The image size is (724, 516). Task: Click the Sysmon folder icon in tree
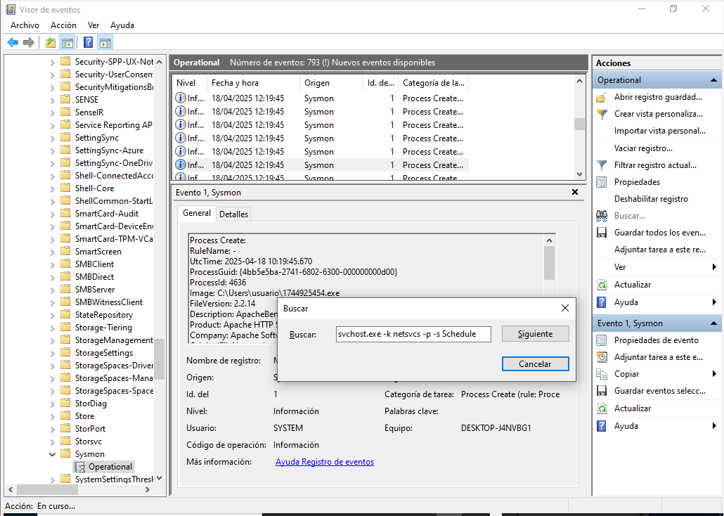point(65,453)
